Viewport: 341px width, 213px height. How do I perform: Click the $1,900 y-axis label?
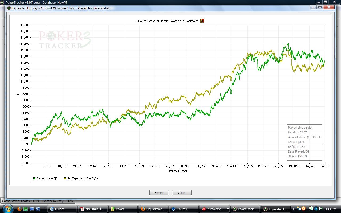pos(25,25)
